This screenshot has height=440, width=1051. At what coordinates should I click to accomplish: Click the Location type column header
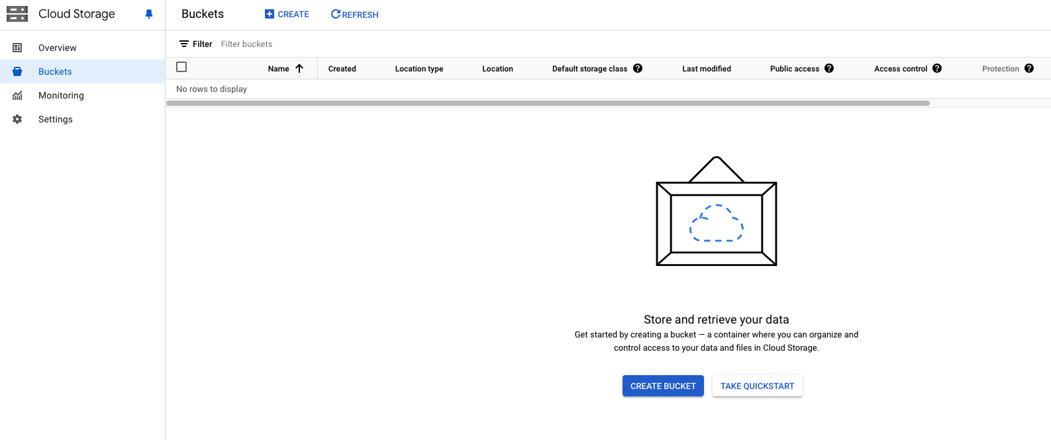pyautogui.click(x=419, y=69)
